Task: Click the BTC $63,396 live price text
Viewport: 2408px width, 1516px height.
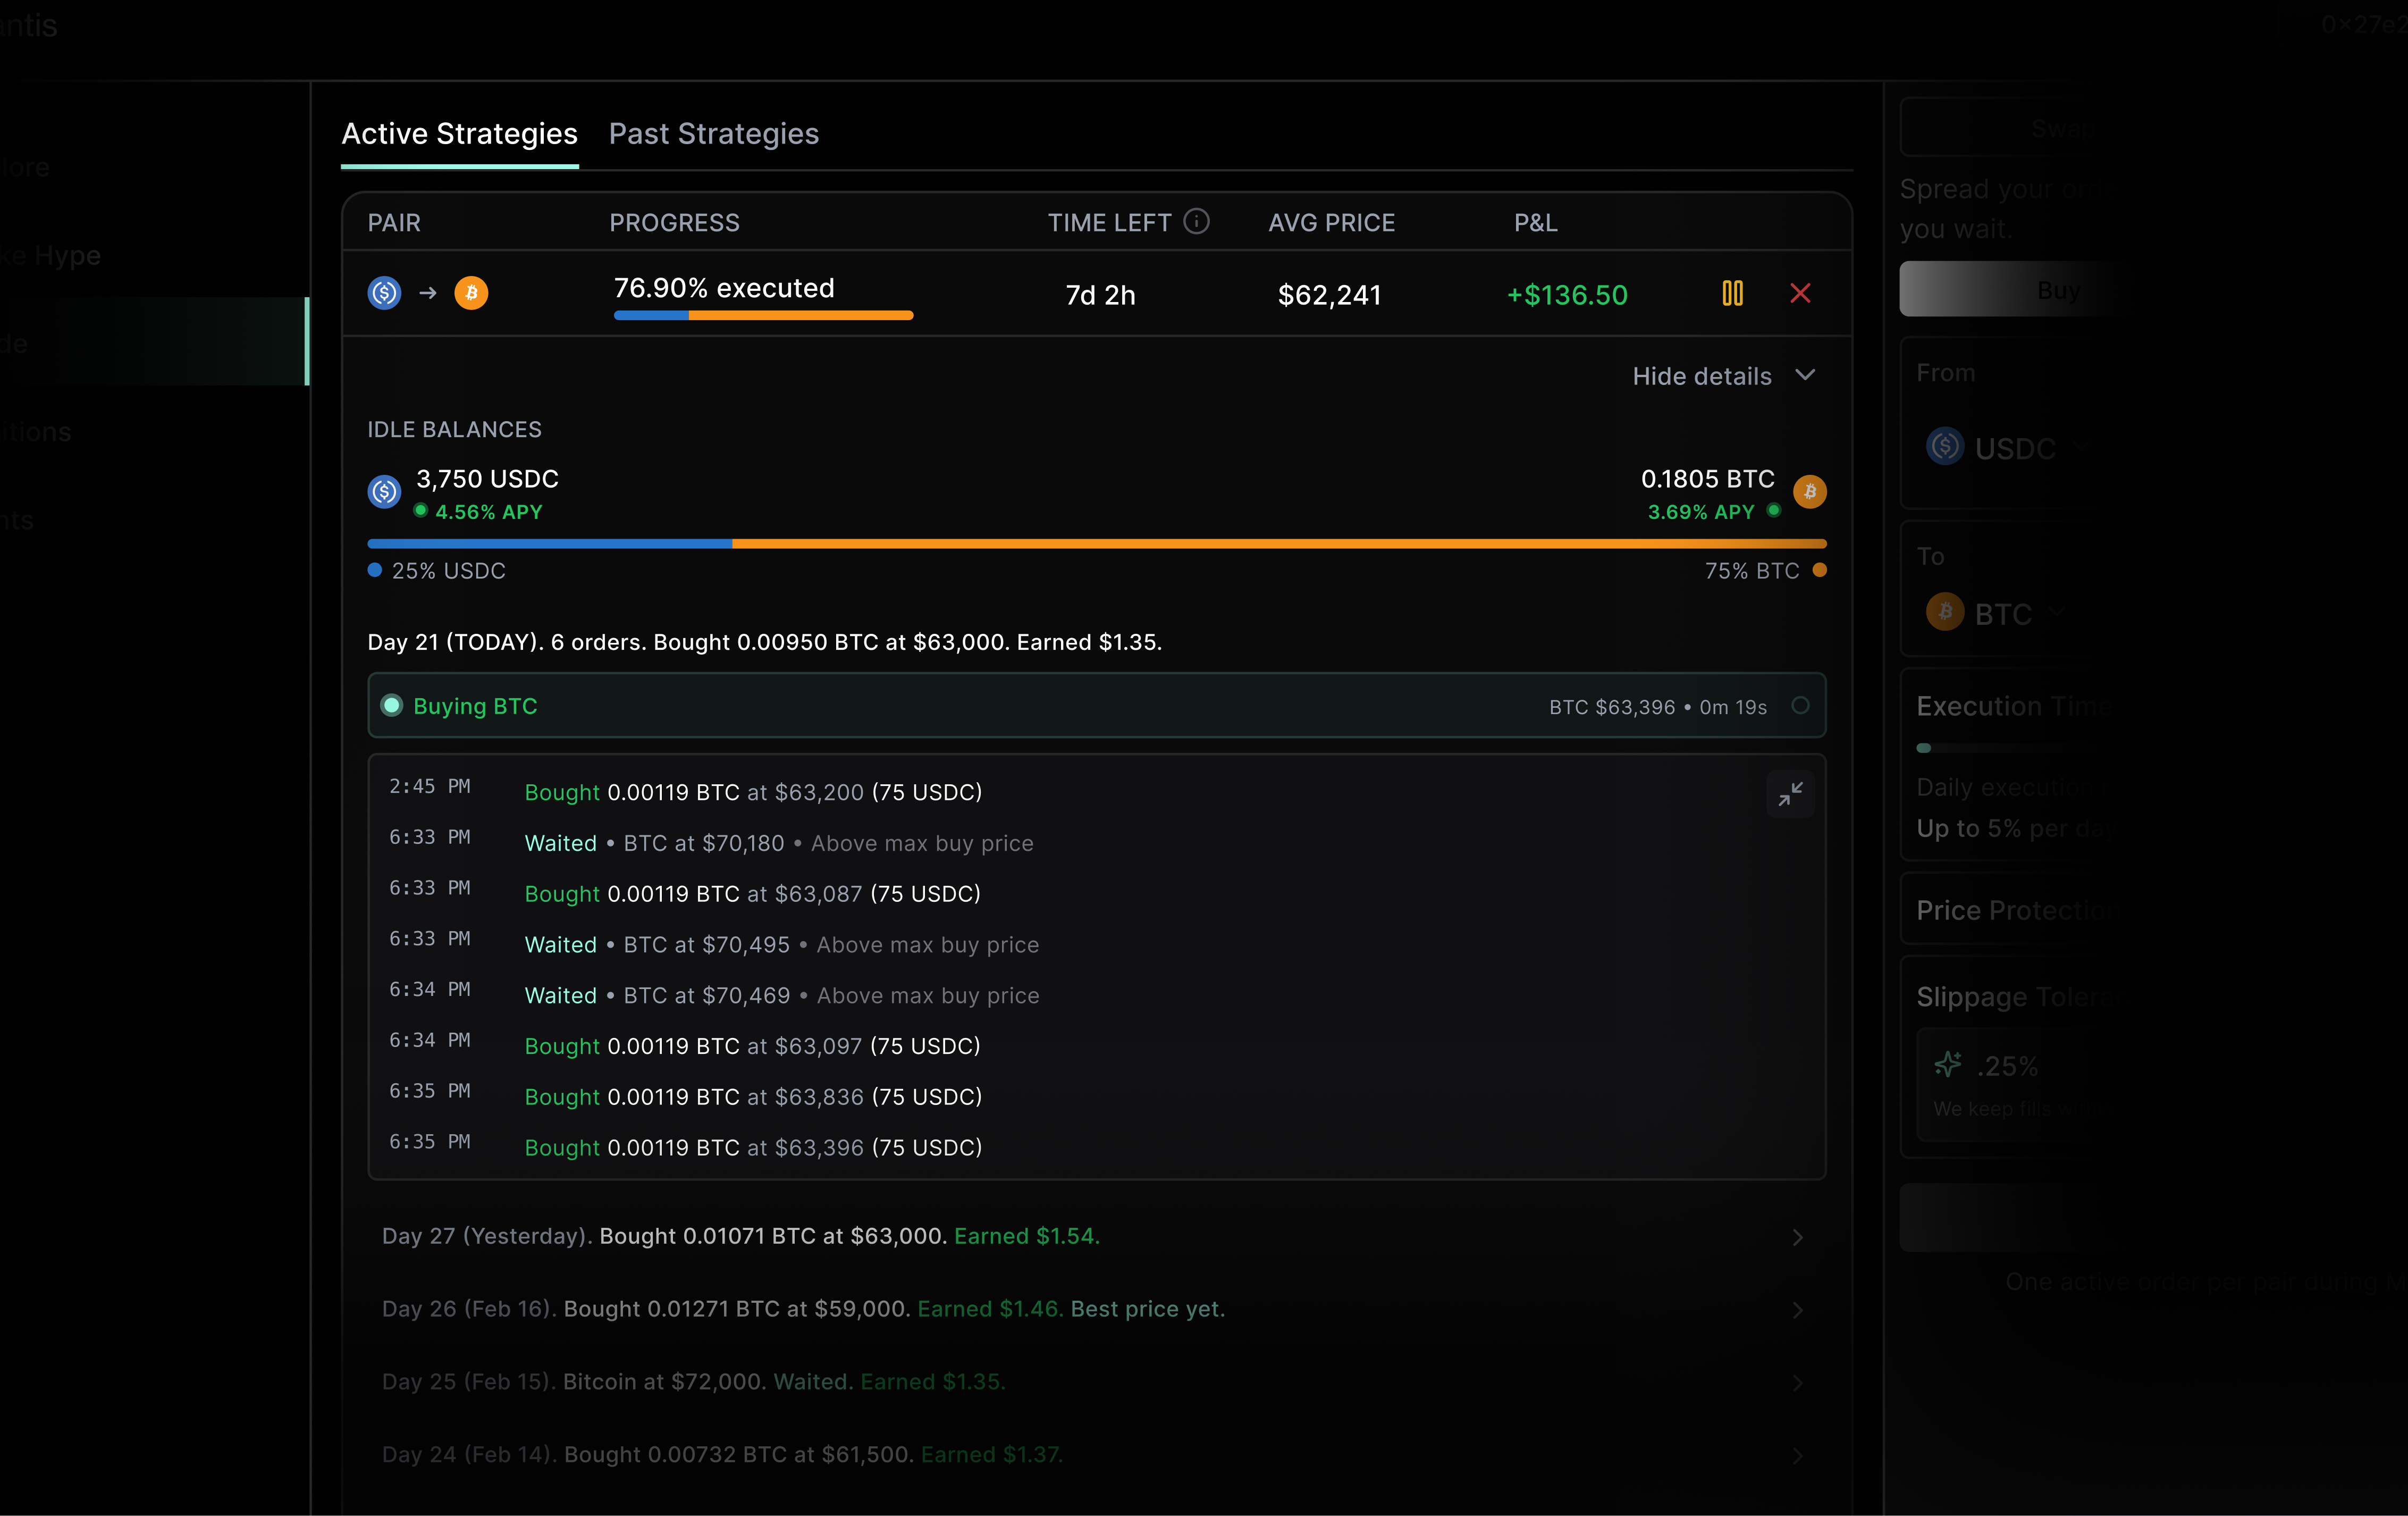Action: [1612, 707]
